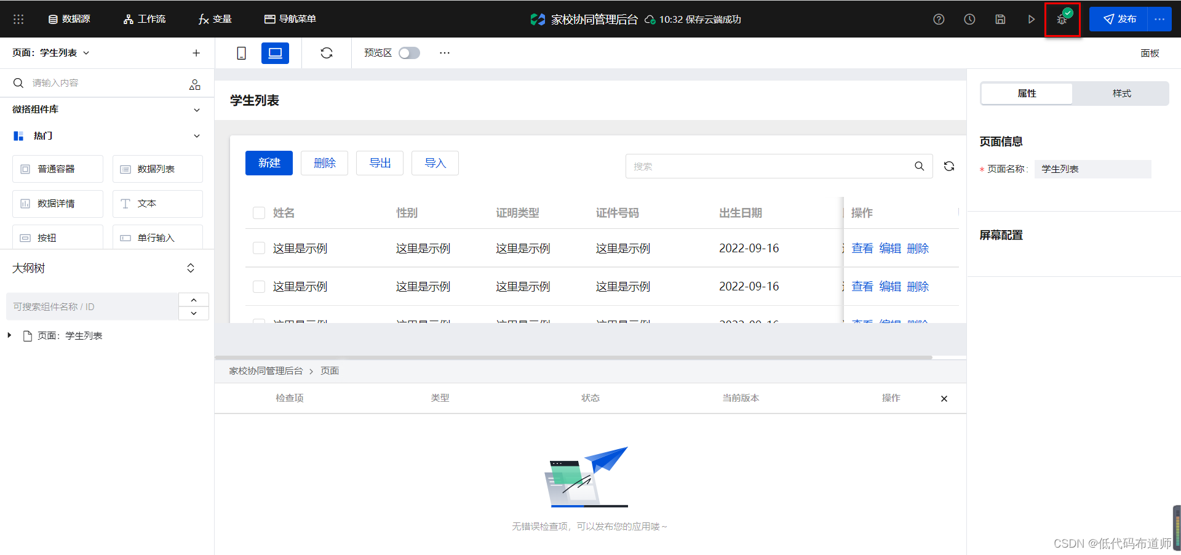Switch to the 样式 style tab
This screenshot has width=1181, height=555.
(x=1121, y=94)
